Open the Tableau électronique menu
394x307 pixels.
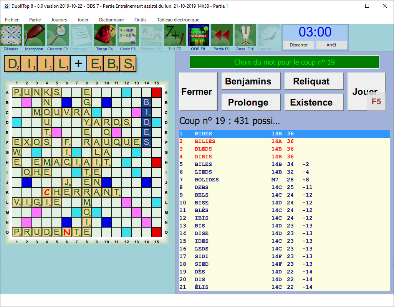(178, 20)
